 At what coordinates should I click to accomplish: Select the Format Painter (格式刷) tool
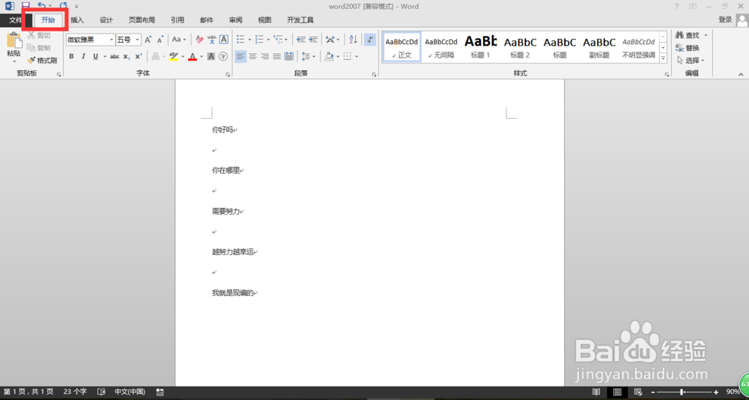click(43, 61)
